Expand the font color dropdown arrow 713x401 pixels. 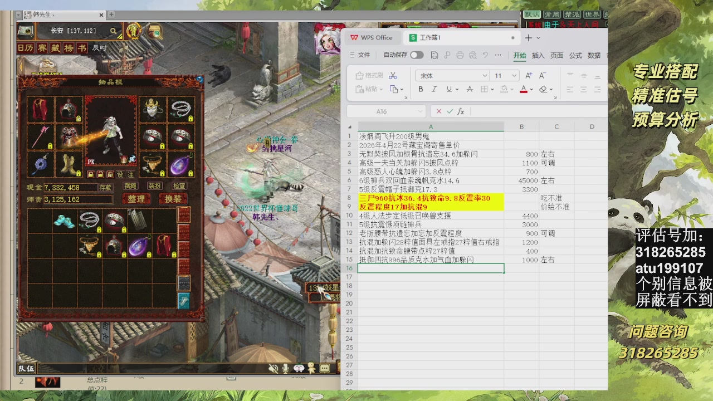pos(531,89)
